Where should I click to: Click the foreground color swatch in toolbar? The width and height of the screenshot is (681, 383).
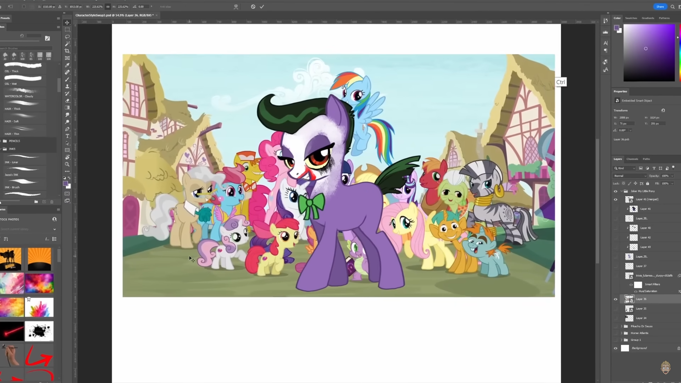click(x=65, y=183)
